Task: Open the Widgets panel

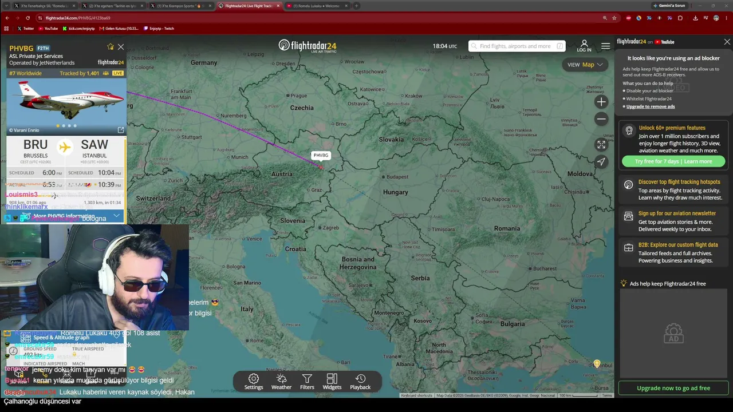Action: (332, 382)
